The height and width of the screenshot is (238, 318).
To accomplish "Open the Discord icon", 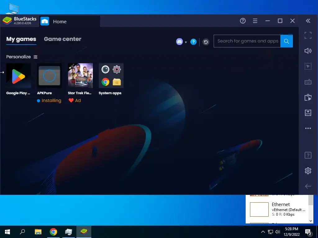I will (x=179, y=42).
